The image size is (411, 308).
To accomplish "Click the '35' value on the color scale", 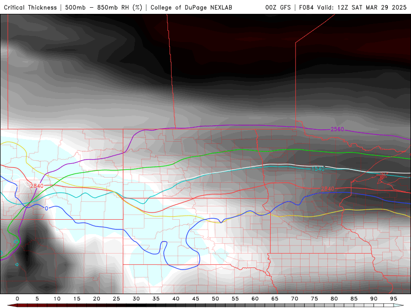I will click(x=156, y=299).
